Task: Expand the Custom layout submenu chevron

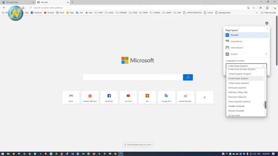Action: coord(266,54)
